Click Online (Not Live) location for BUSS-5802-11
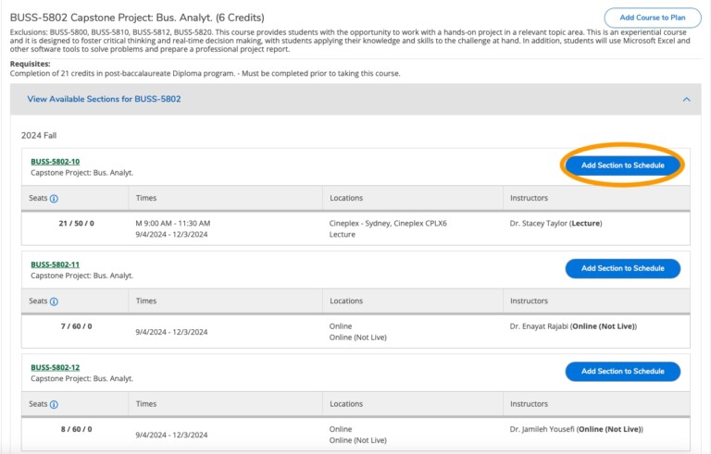711x454 pixels. 358,337
